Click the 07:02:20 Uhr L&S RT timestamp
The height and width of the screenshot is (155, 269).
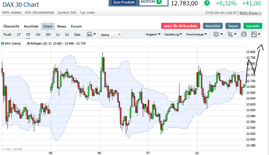point(221,13)
